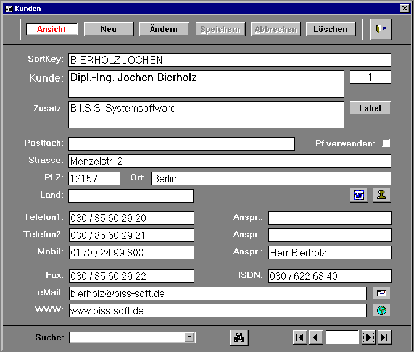Screen dimensions: 414x352
Task: Click the Anspr. field beside Telefon1
Action: point(329,218)
